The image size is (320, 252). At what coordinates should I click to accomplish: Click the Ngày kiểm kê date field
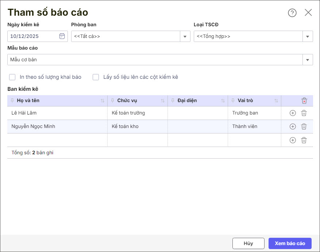tap(33, 36)
